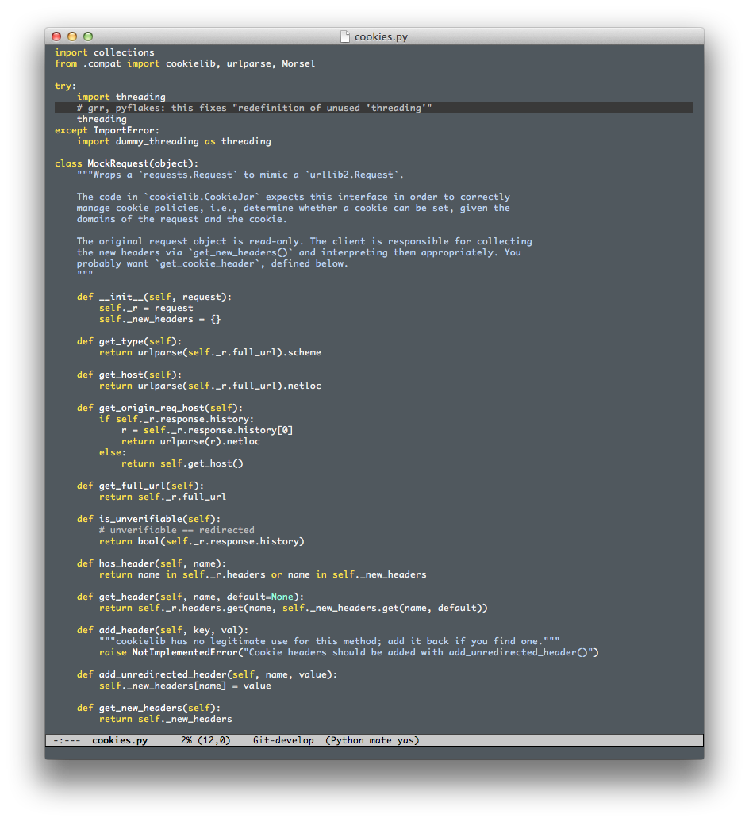This screenshot has width=749, height=822.
Task: Click the 'class MockRequest(object):' line
Action: coord(126,163)
